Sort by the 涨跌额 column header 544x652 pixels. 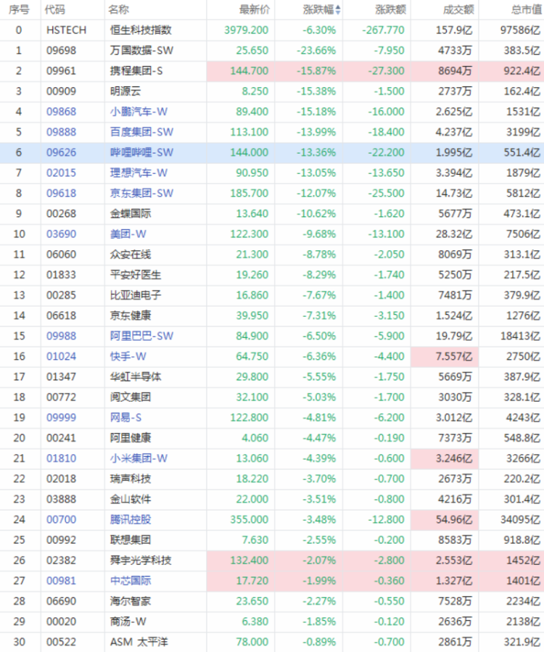pos(390,9)
